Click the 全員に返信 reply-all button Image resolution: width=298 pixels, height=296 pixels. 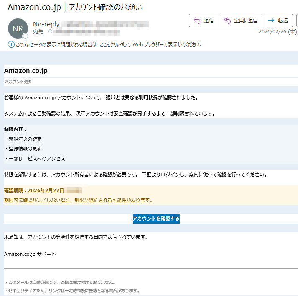(x=241, y=21)
